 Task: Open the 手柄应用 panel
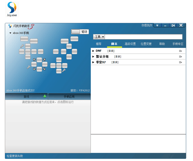69,96
